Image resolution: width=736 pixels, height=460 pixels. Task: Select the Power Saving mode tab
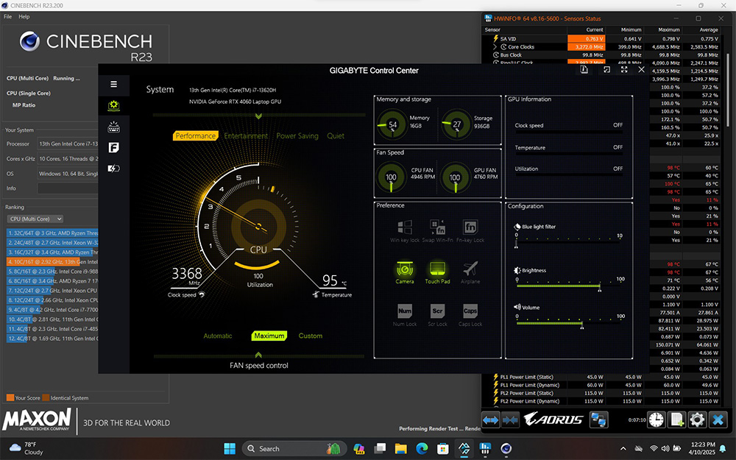(x=297, y=135)
